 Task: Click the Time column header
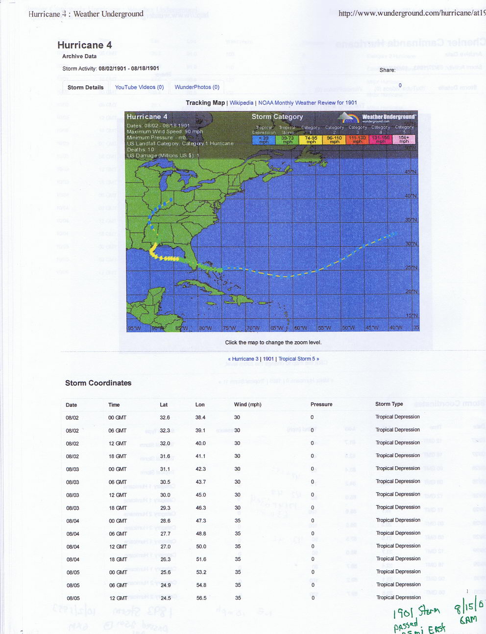pos(114,405)
